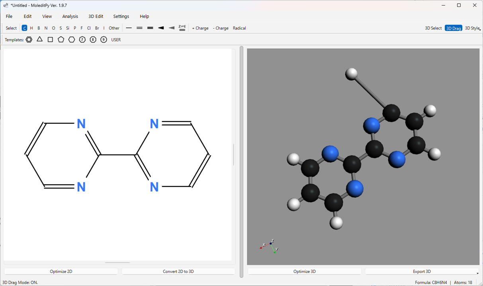Viewport: 483px width, 286px height.
Task: Select the cyclopentane pentagon template
Action: click(61, 40)
